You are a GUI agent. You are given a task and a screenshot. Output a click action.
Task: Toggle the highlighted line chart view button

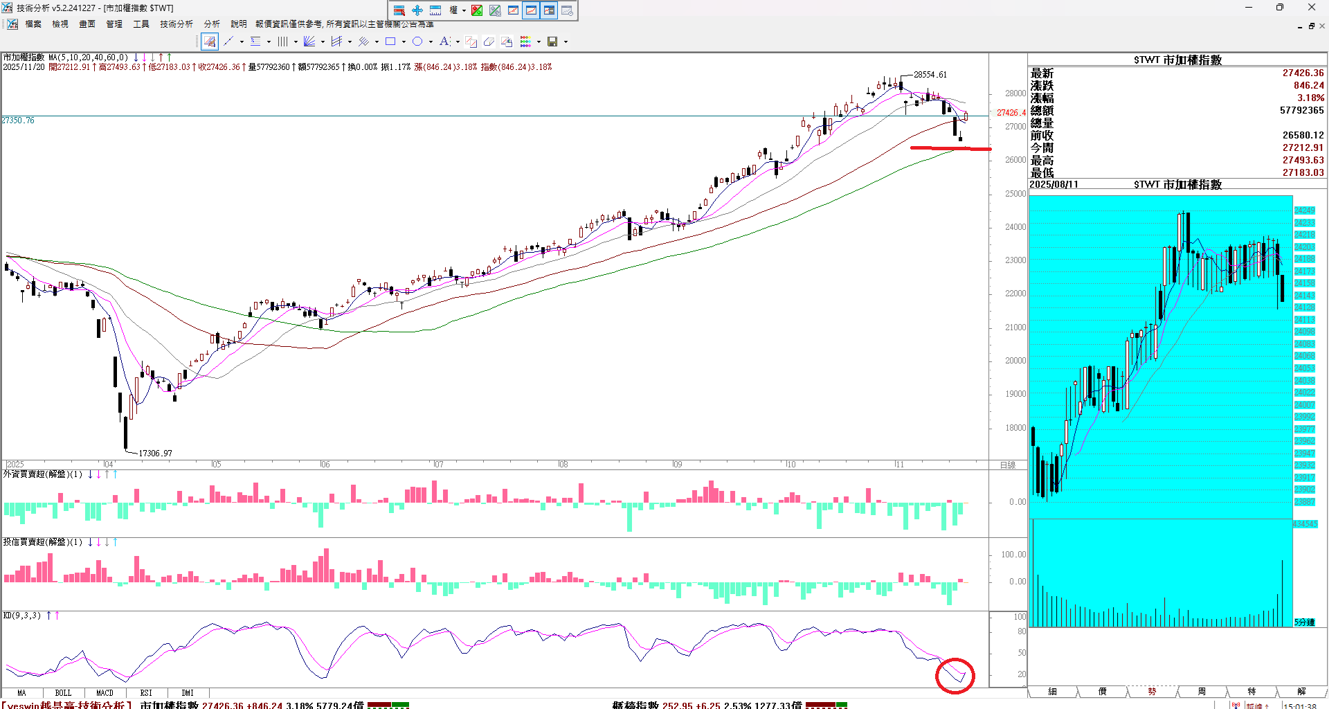pos(531,10)
